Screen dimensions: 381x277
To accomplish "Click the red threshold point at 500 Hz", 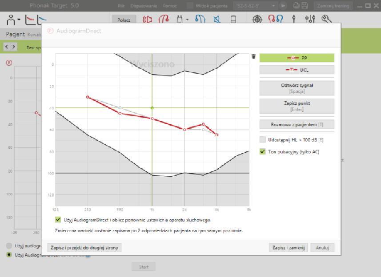I will tap(120, 113).
